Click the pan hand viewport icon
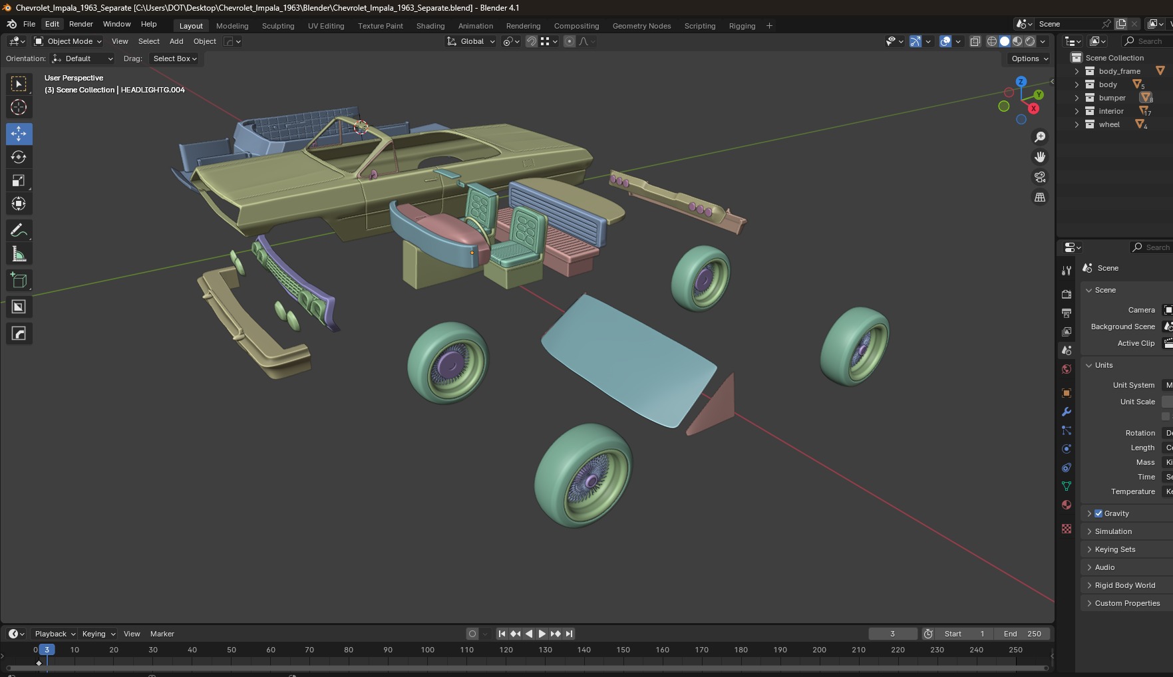 [x=1039, y=157]
